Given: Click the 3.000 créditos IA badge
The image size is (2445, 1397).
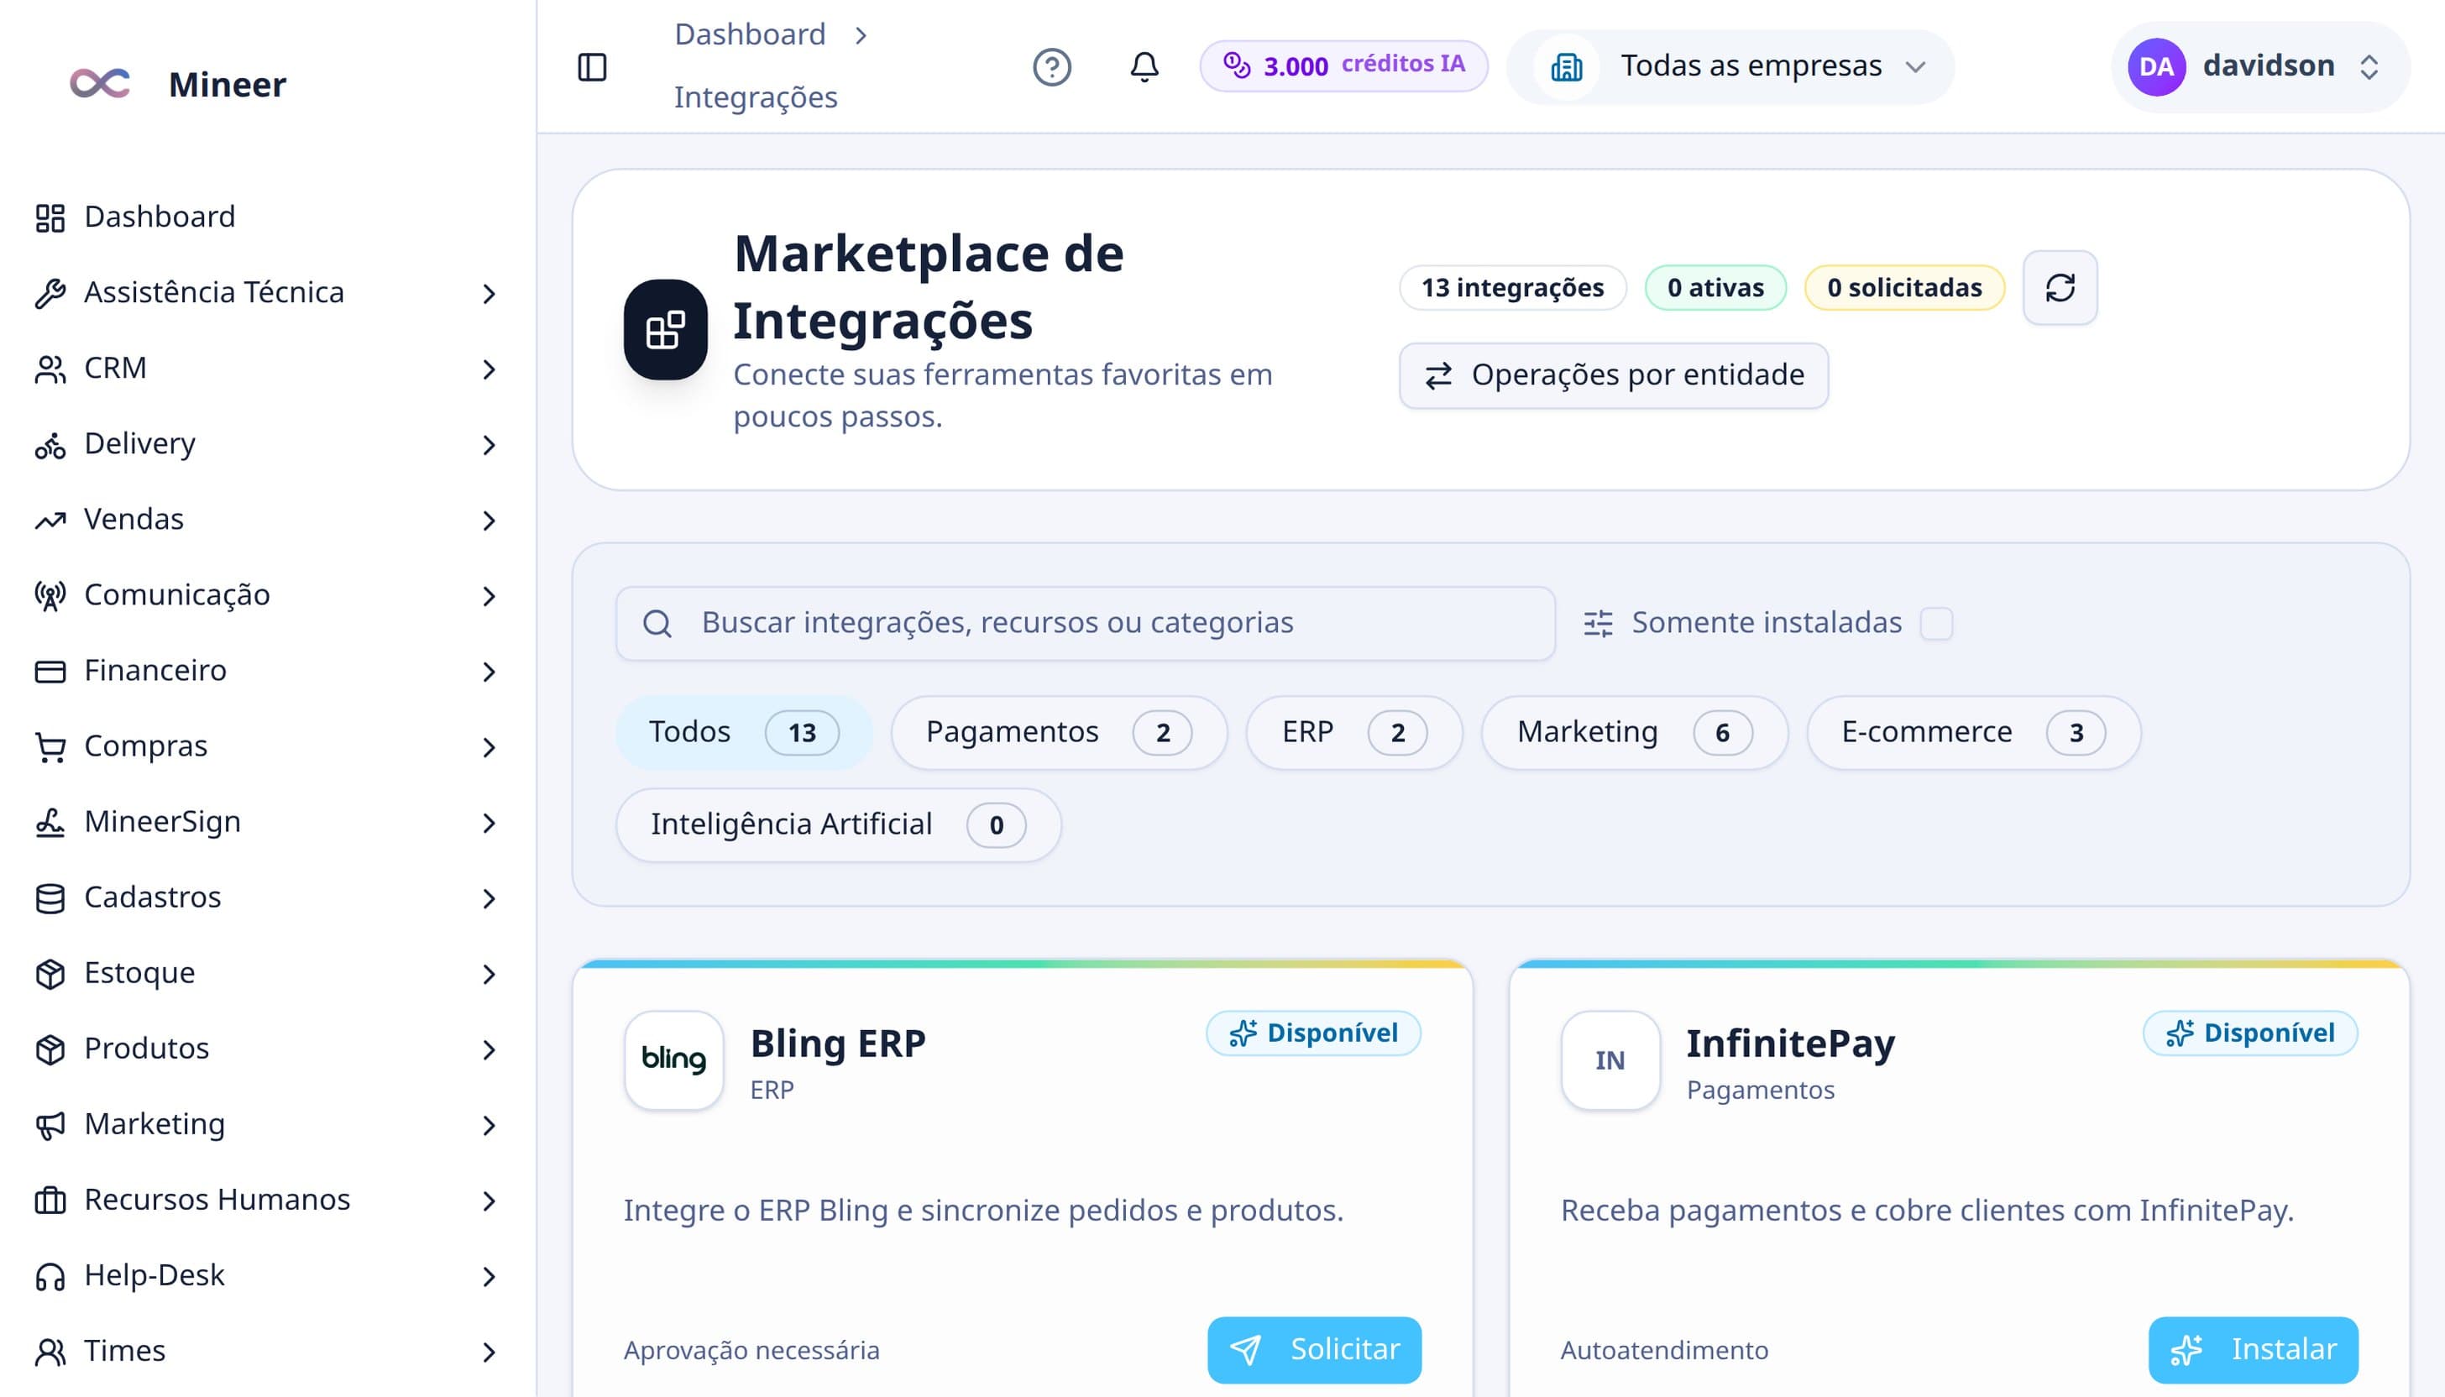Looking at the screenshot, I should 1343,66.
